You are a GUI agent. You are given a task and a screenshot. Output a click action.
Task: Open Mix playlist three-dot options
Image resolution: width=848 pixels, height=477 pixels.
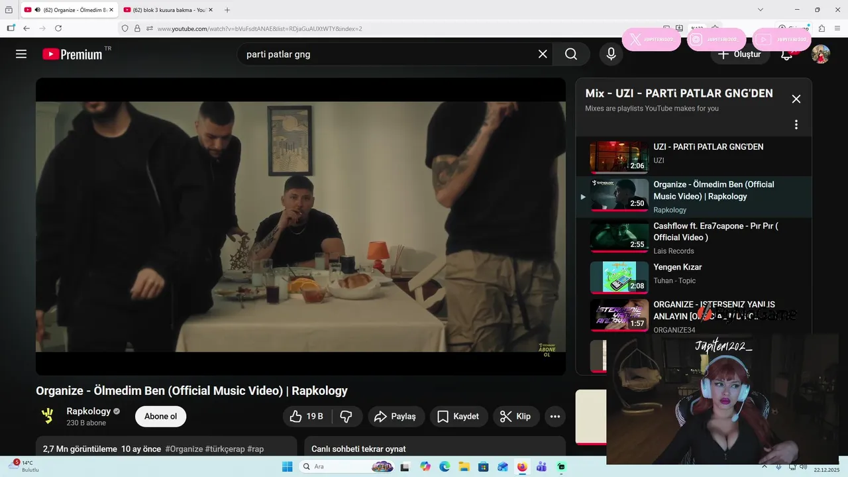tap(796, 125)
